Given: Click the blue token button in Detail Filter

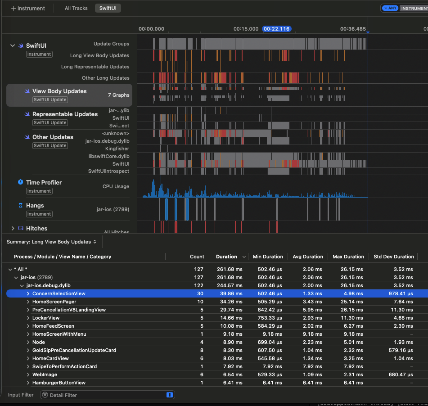Looking at the screenshot, I should point(170,395).
